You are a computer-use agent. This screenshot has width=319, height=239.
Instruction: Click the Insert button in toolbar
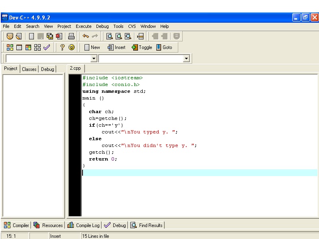pos(116,47)
